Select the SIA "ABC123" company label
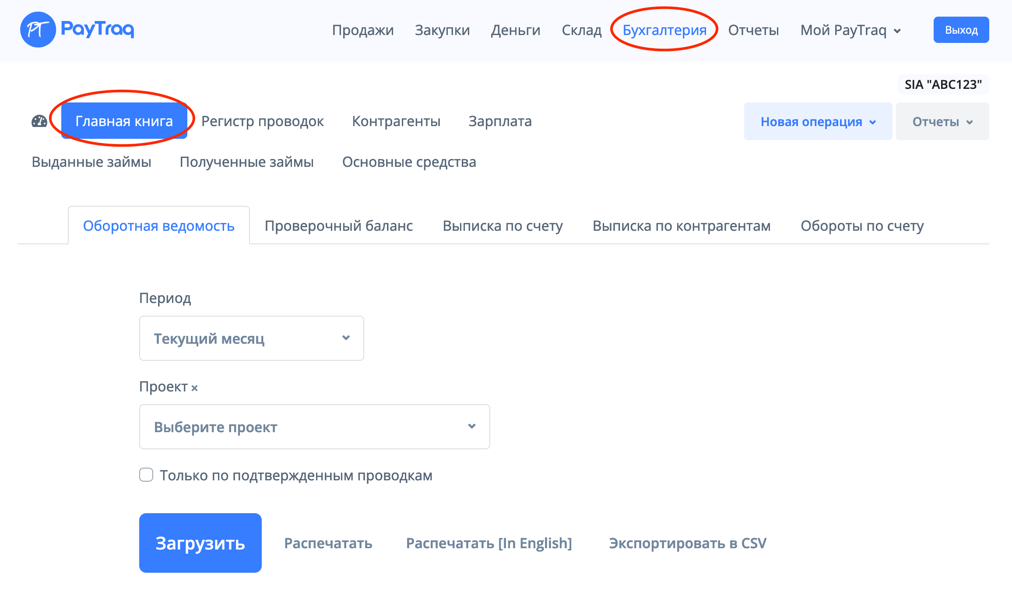The image size is (1012, 592). (943, 85)
